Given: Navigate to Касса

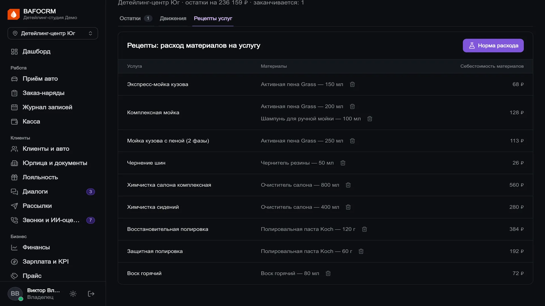Looking at the screenshot, I should click(x=53, y=122).
